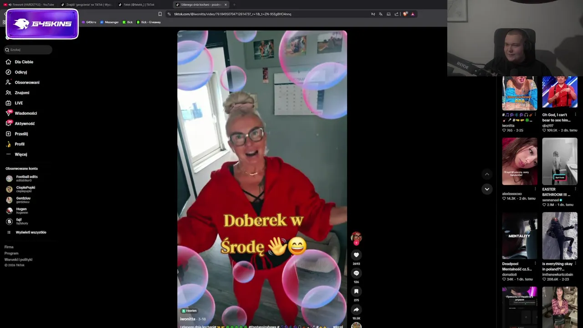Go to the previous video with the up arrow
The image size is (583, 328).
[487, 174]
